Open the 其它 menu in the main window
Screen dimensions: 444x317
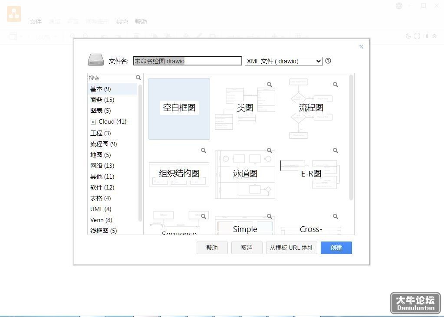pyautogui.click(x=122, y=22)
